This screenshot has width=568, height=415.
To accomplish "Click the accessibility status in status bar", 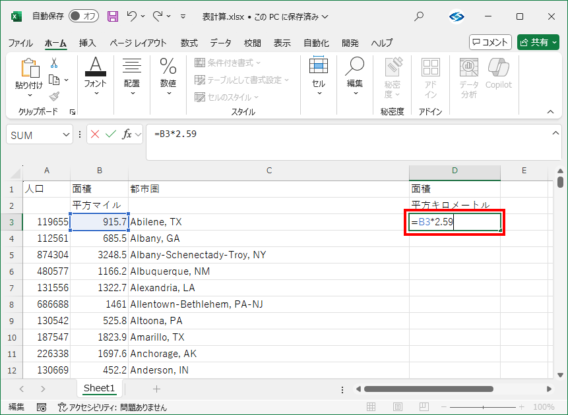I will click(113, 407).
